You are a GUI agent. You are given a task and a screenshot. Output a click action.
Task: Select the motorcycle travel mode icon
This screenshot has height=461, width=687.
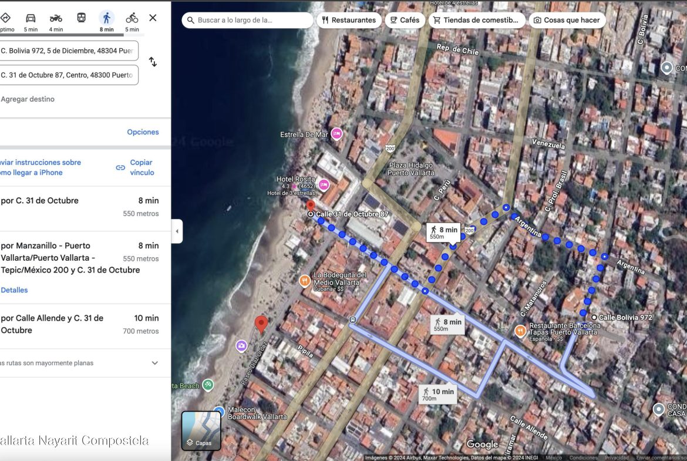[56, 18]
